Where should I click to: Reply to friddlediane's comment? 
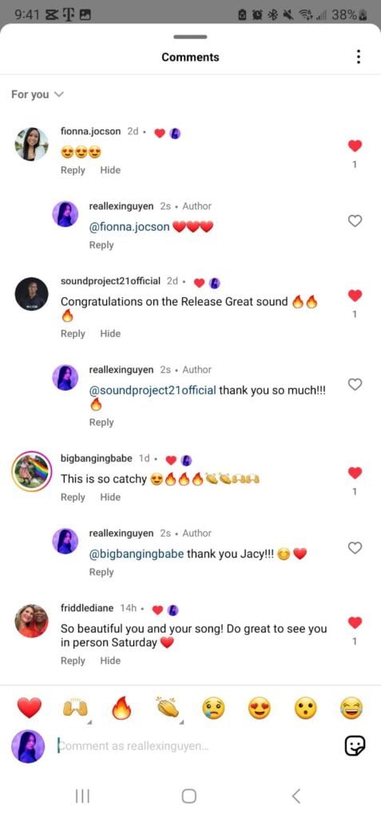(73, 661)
